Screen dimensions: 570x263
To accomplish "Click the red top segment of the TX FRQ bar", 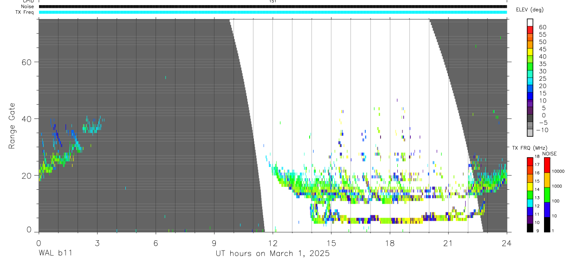I will (x=530, y=161).
